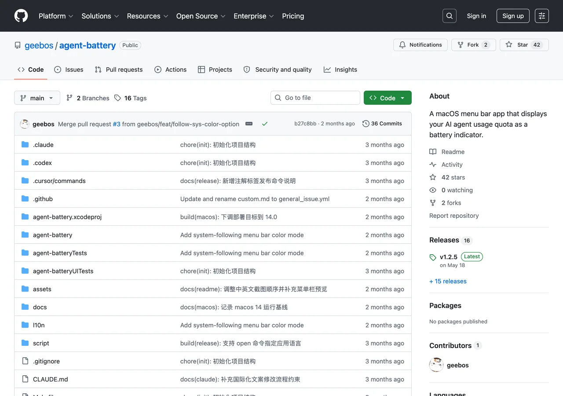
Task: Open appearance settings sliders icon
Action: pos(542,16)
